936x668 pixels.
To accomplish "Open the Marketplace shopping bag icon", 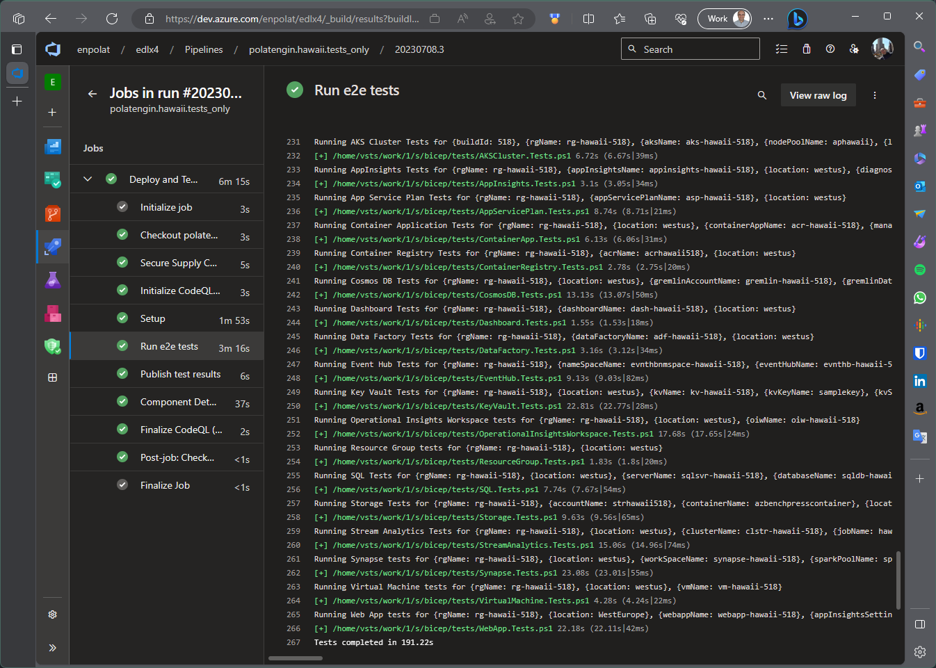I will (x=806, y=49).
